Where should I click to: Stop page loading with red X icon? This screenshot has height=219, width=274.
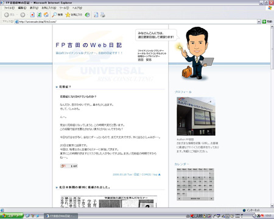[32, 15]
